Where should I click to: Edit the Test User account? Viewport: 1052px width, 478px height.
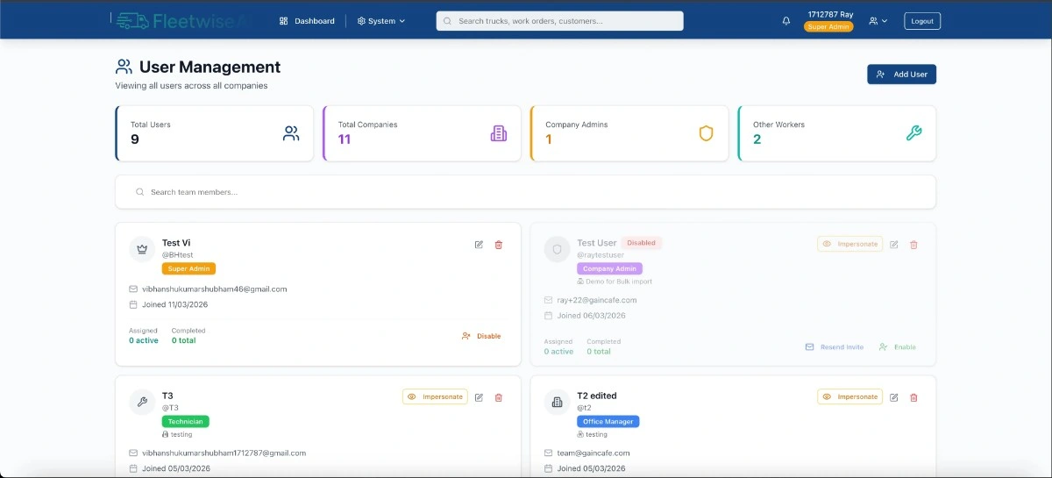[x=893, y=245]
